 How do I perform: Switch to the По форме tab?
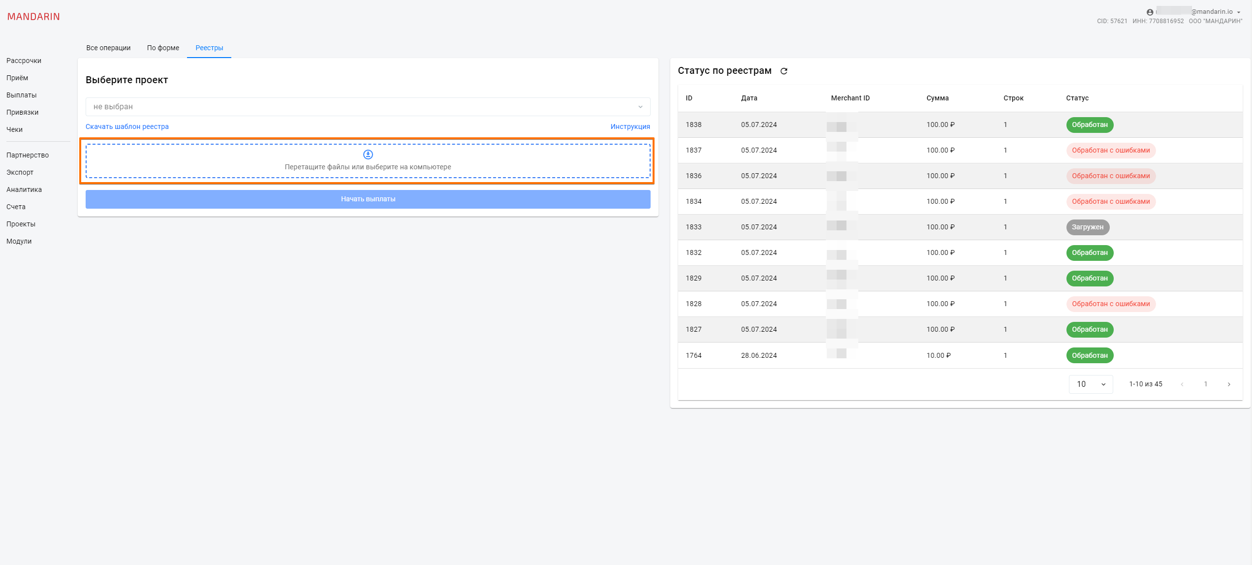(163, 48)
